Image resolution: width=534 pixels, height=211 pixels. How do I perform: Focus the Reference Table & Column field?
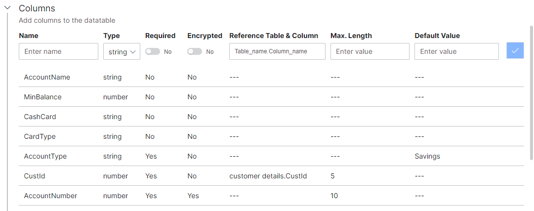(277, 51)
